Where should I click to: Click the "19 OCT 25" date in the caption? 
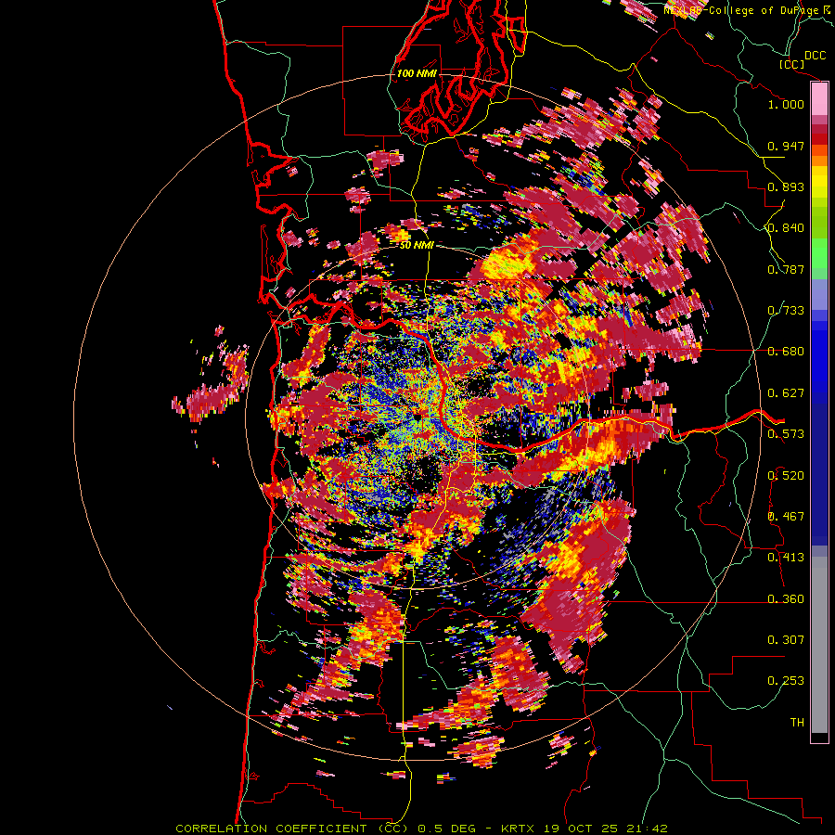581,829
